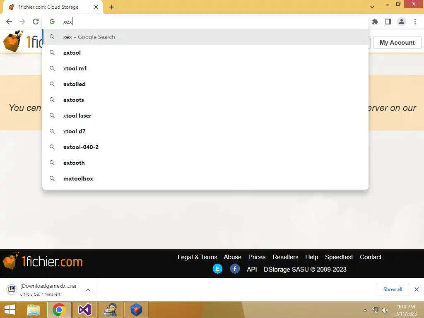Viewport: 424px width, 318px height.
Task: Choose 'xex - Google Search' suggestion
Action: 205,37
